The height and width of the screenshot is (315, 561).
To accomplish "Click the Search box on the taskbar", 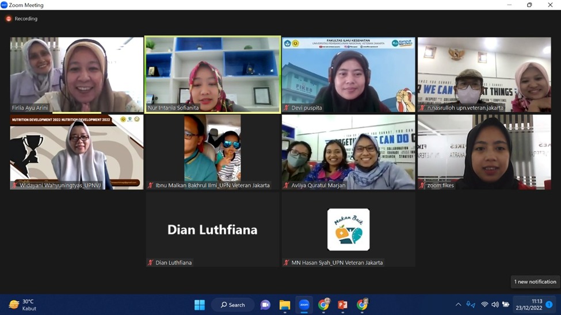I will pyautogui.click(x=233, y=305).
